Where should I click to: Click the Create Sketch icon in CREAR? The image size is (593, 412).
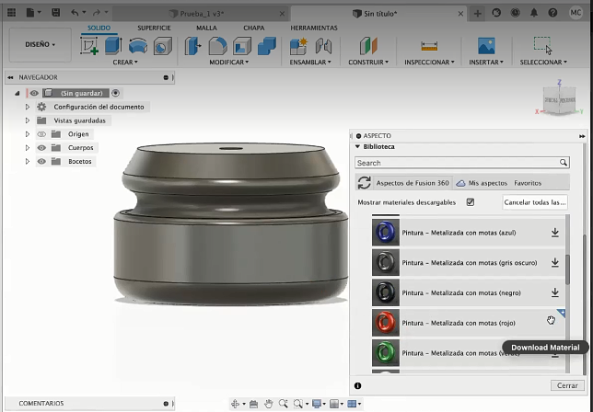[90, 46]
